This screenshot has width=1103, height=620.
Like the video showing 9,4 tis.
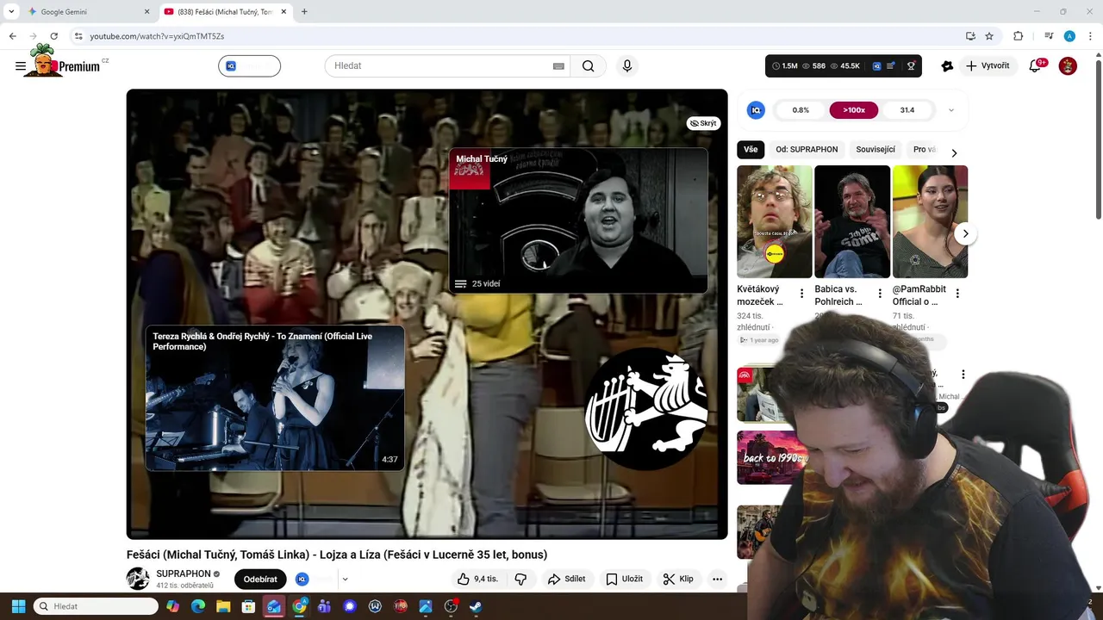(x=477, y=579)
